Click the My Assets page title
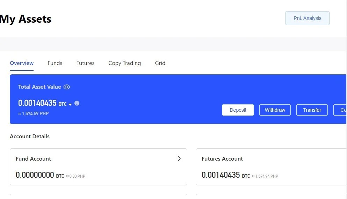The image size is (347, 199). (26, 19)
